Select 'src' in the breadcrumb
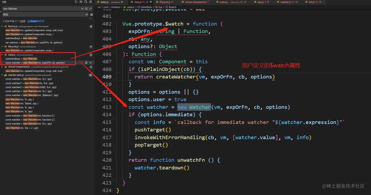This screenshot has height=195, width=371. (x=99, y=7)
